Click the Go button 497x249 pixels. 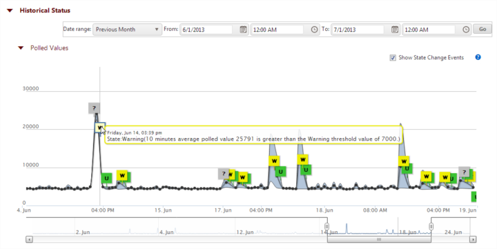click(483, 29)
